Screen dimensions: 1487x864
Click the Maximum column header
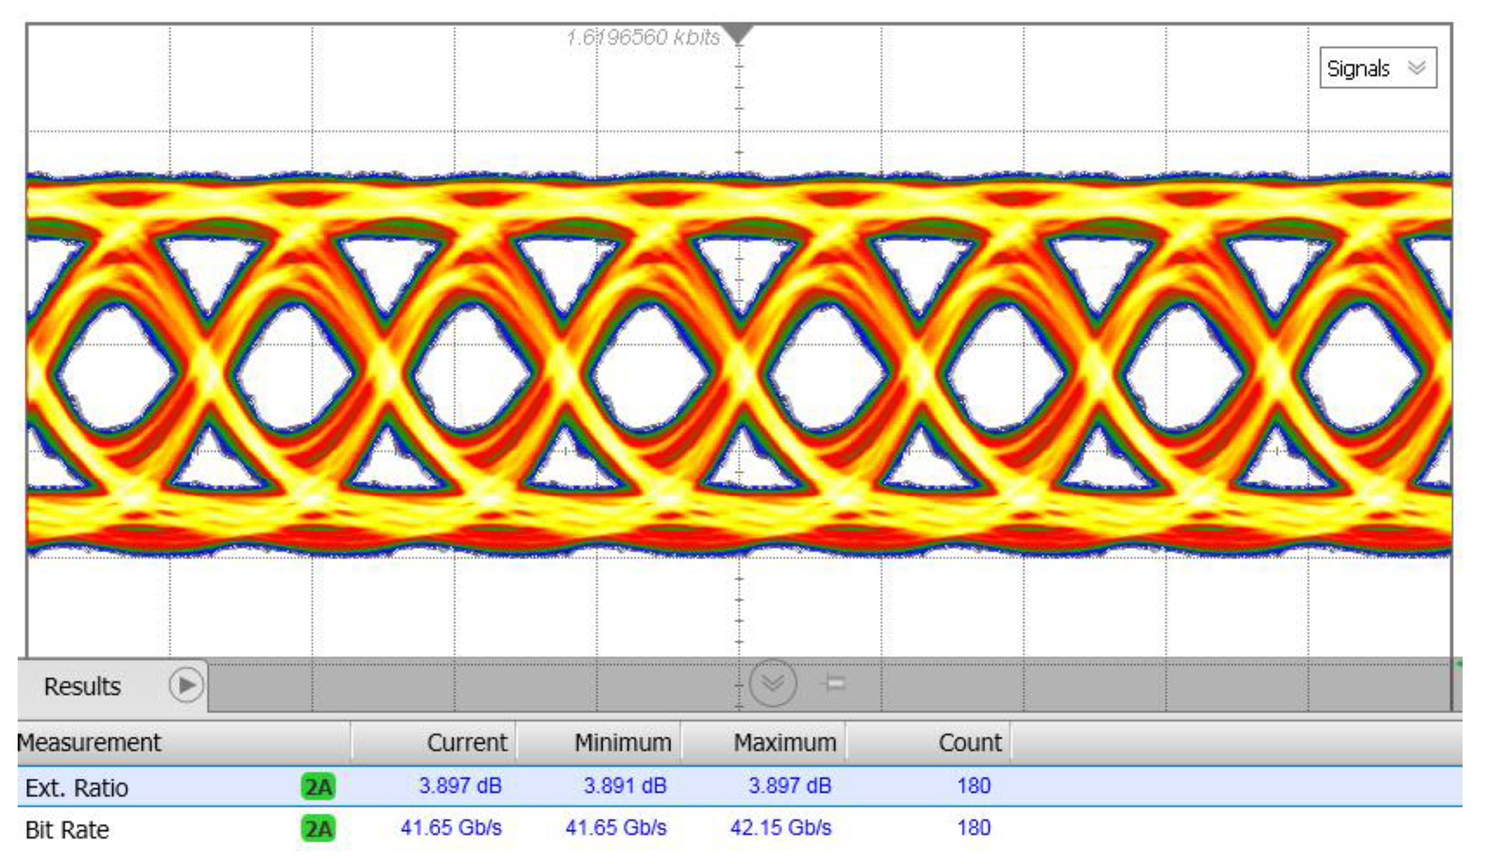coord(784,742)
